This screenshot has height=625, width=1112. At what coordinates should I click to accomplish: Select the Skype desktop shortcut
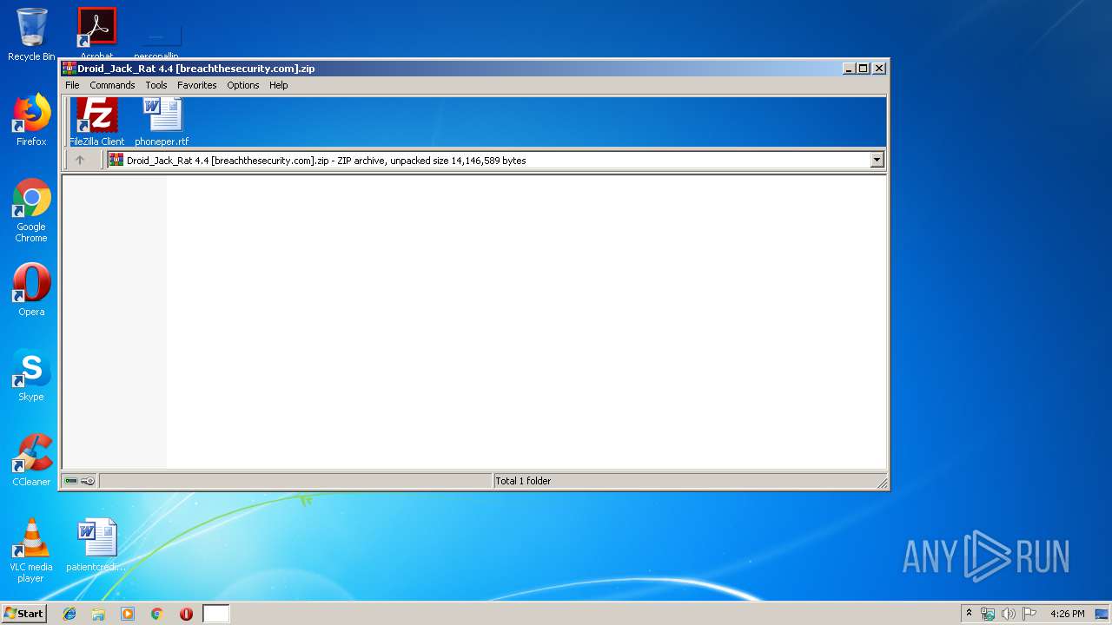[31, 375]
